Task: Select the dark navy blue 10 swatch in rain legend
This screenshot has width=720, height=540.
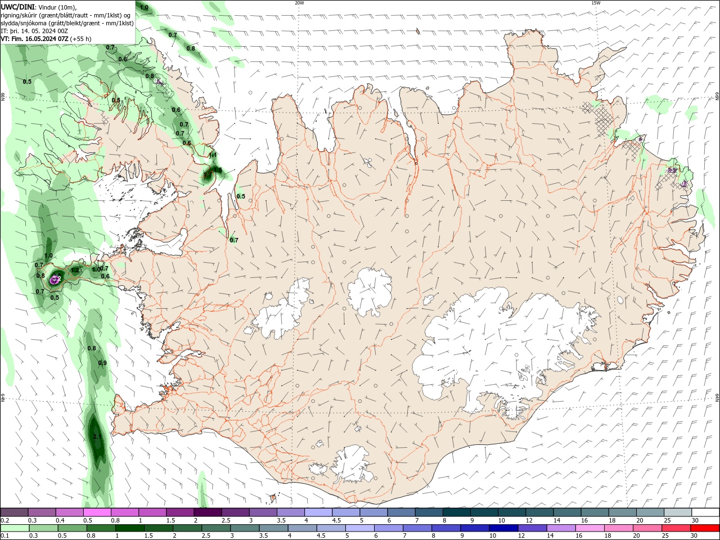Action: [502, 528]
